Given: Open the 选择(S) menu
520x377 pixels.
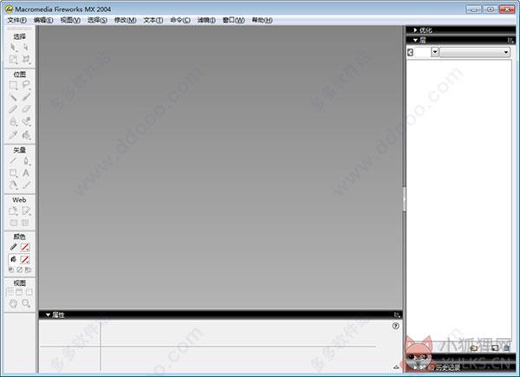Looking at the screenshot, I should [x=97, y=20].
